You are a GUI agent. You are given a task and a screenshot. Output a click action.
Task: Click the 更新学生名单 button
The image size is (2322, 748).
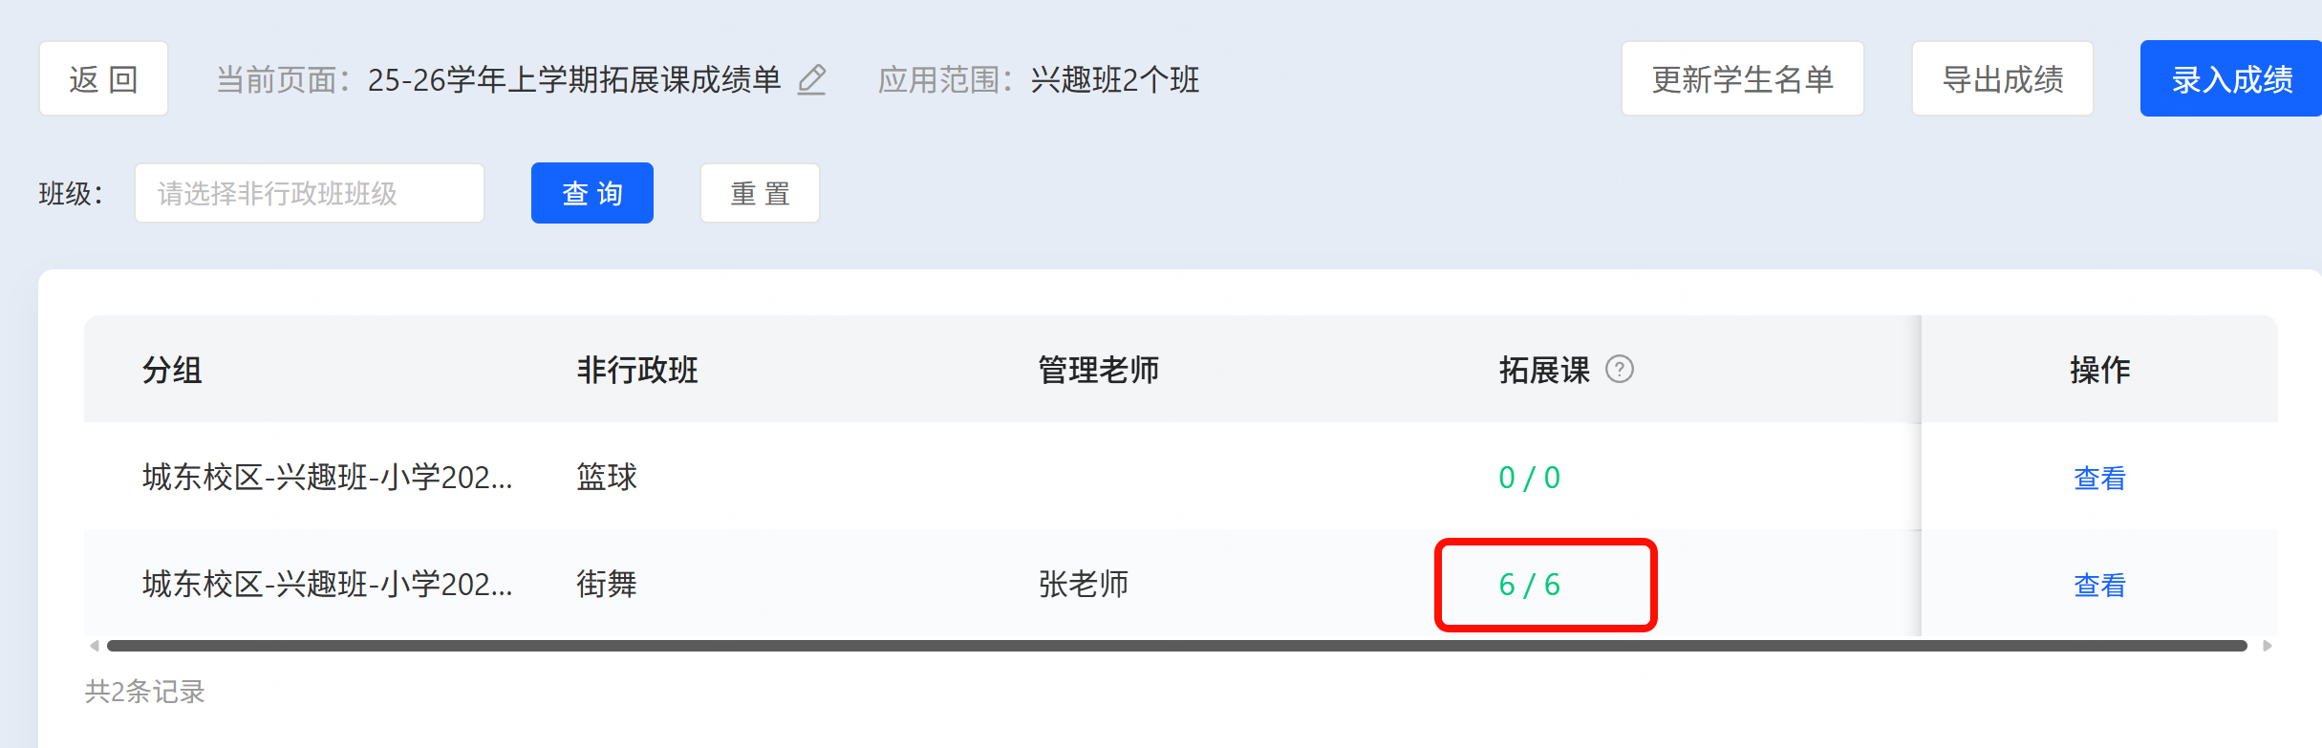[1742, 79]
